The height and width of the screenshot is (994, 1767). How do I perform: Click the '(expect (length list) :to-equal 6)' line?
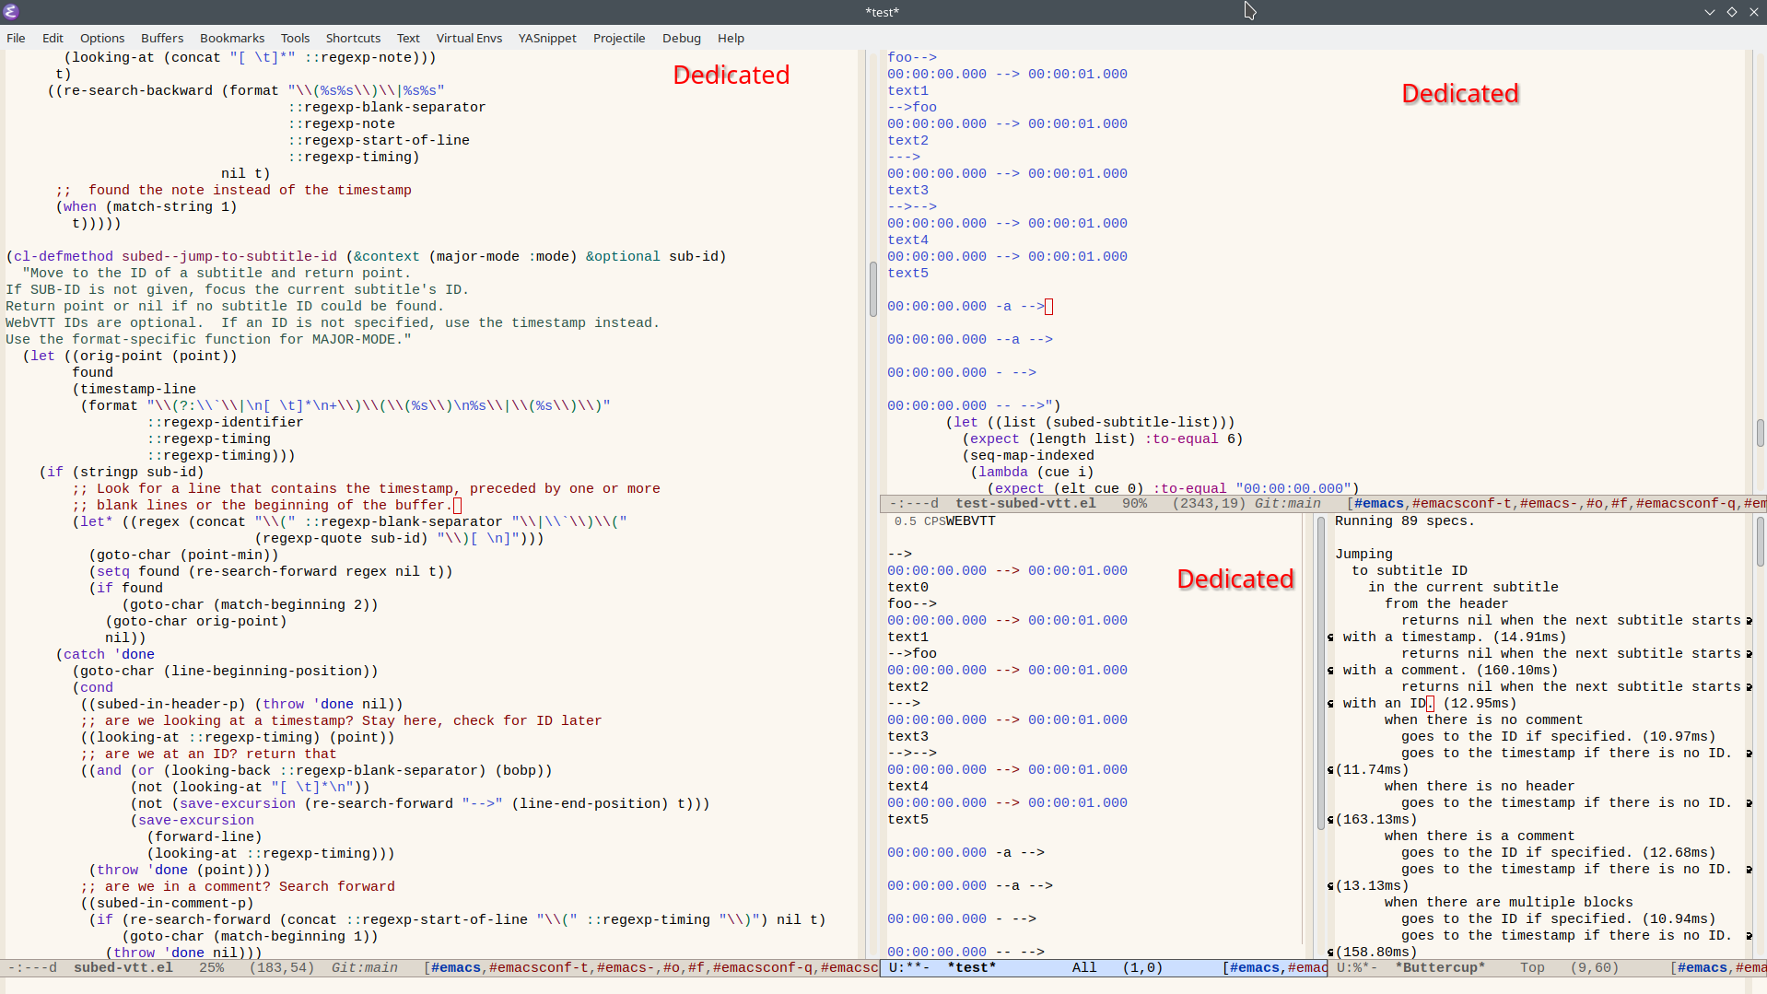tap(1103, 439)
